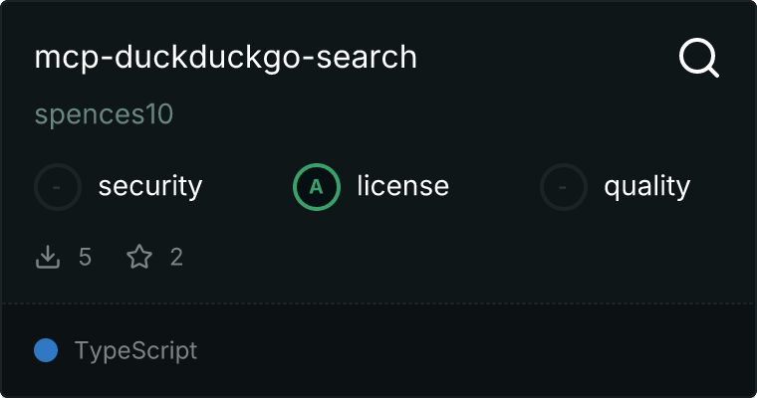Select the quality label text
This screenshot has height=398, width=757.
(x=646, y=186)
